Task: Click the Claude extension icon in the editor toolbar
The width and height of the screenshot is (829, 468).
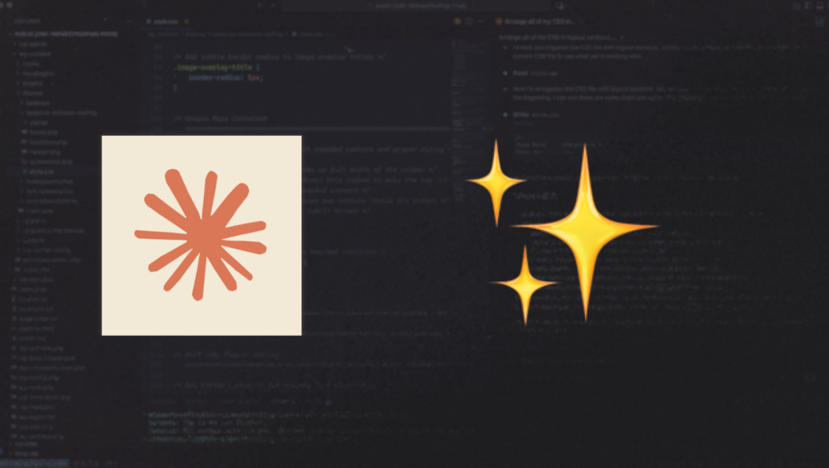Action: [x=457, y=21]
